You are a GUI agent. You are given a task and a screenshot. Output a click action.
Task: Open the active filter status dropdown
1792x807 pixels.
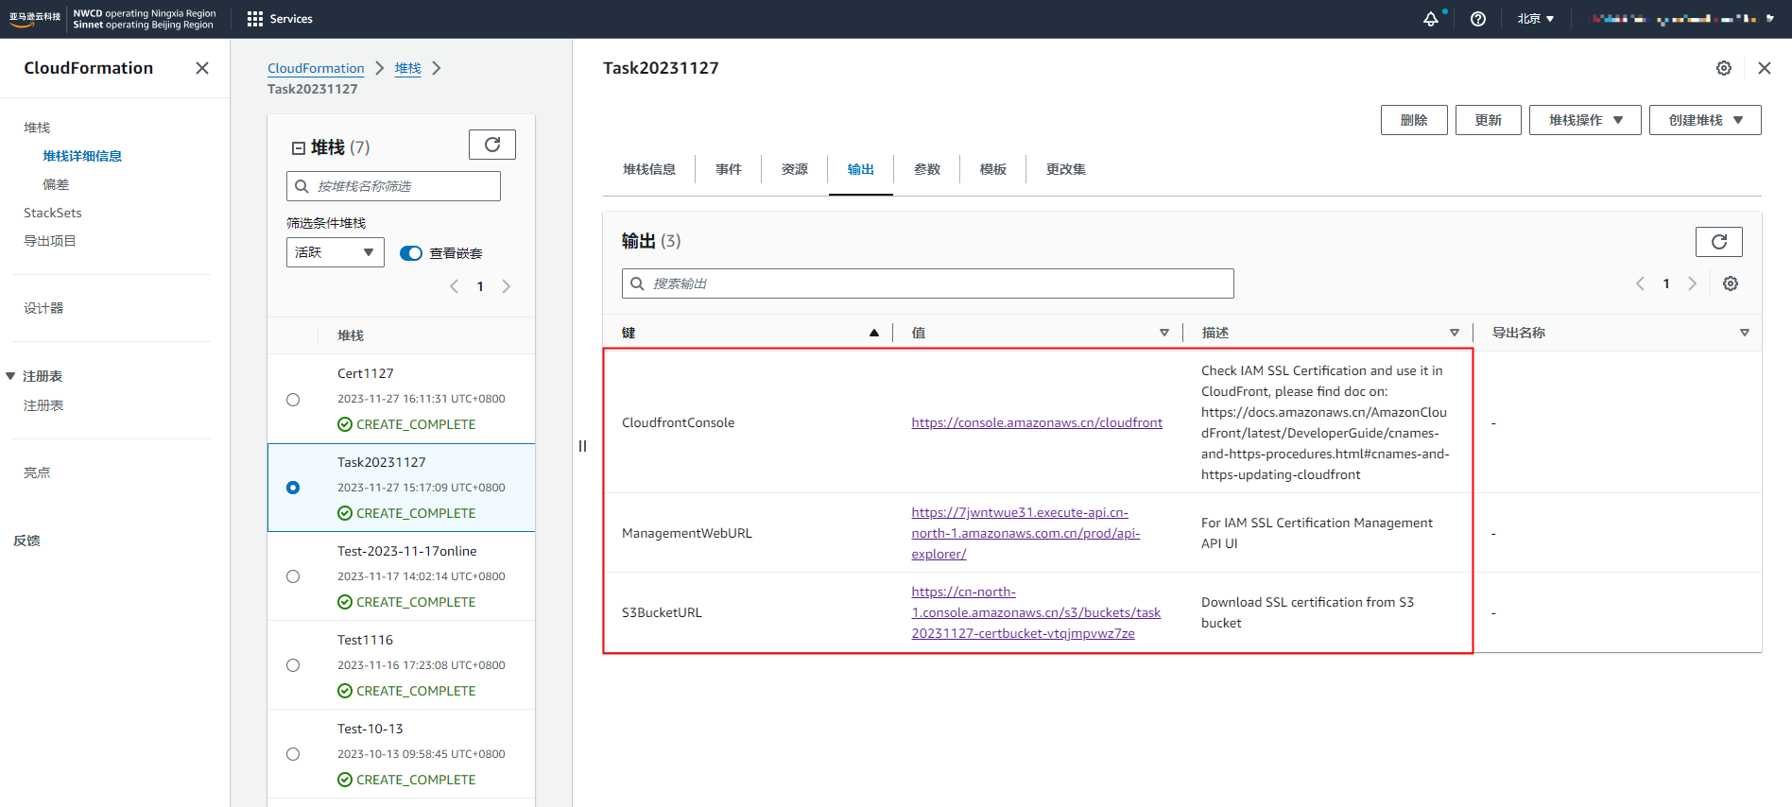tap(335, 252)
